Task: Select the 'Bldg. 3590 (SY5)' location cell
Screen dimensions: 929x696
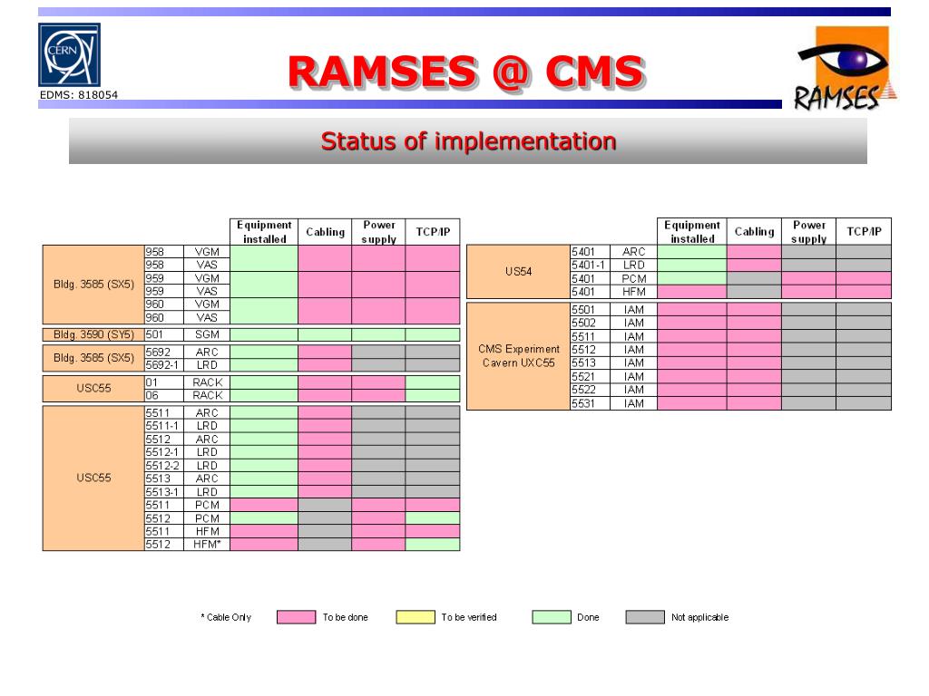Action: click(x=93, y=335)
